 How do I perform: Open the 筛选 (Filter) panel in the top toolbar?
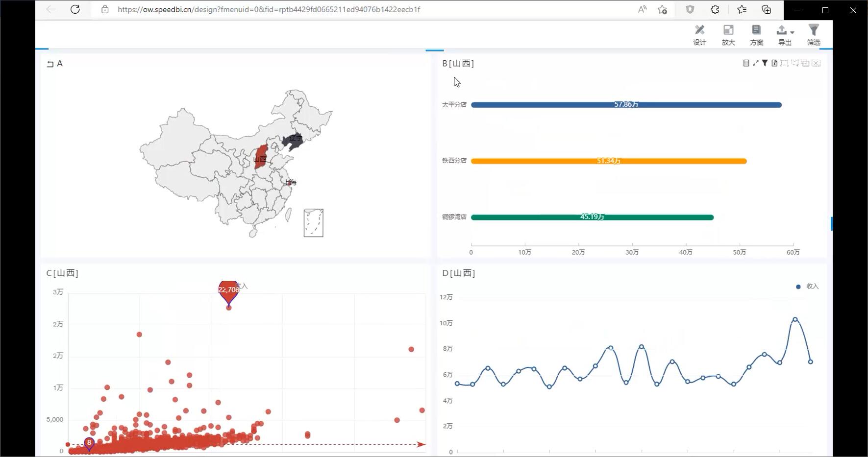tap(814, 35)
